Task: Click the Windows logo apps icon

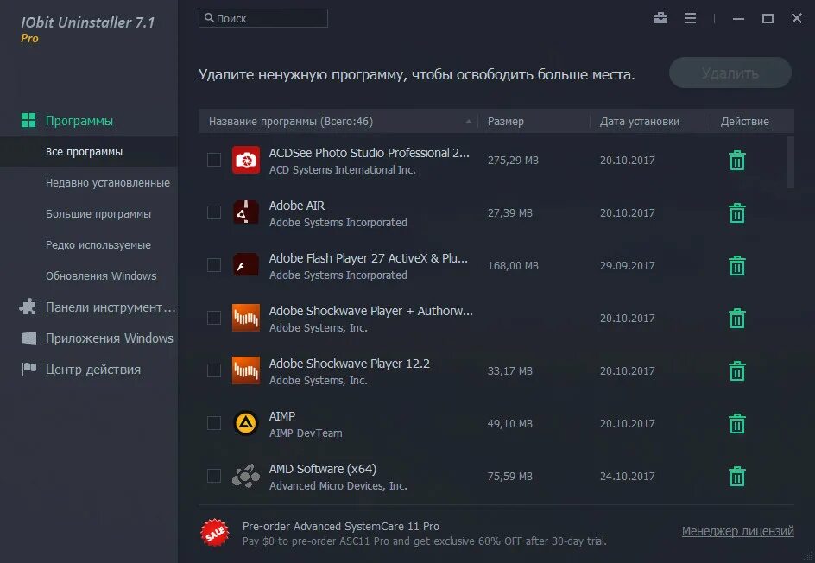Action: (28, 338)
